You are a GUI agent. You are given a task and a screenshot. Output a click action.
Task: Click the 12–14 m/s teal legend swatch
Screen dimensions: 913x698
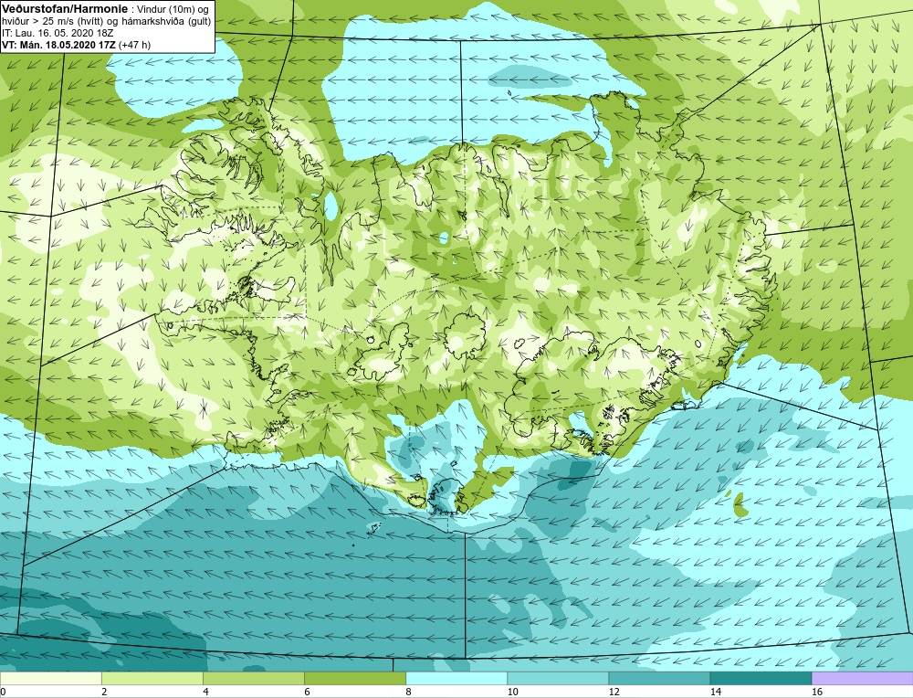[x=659, y=678]
